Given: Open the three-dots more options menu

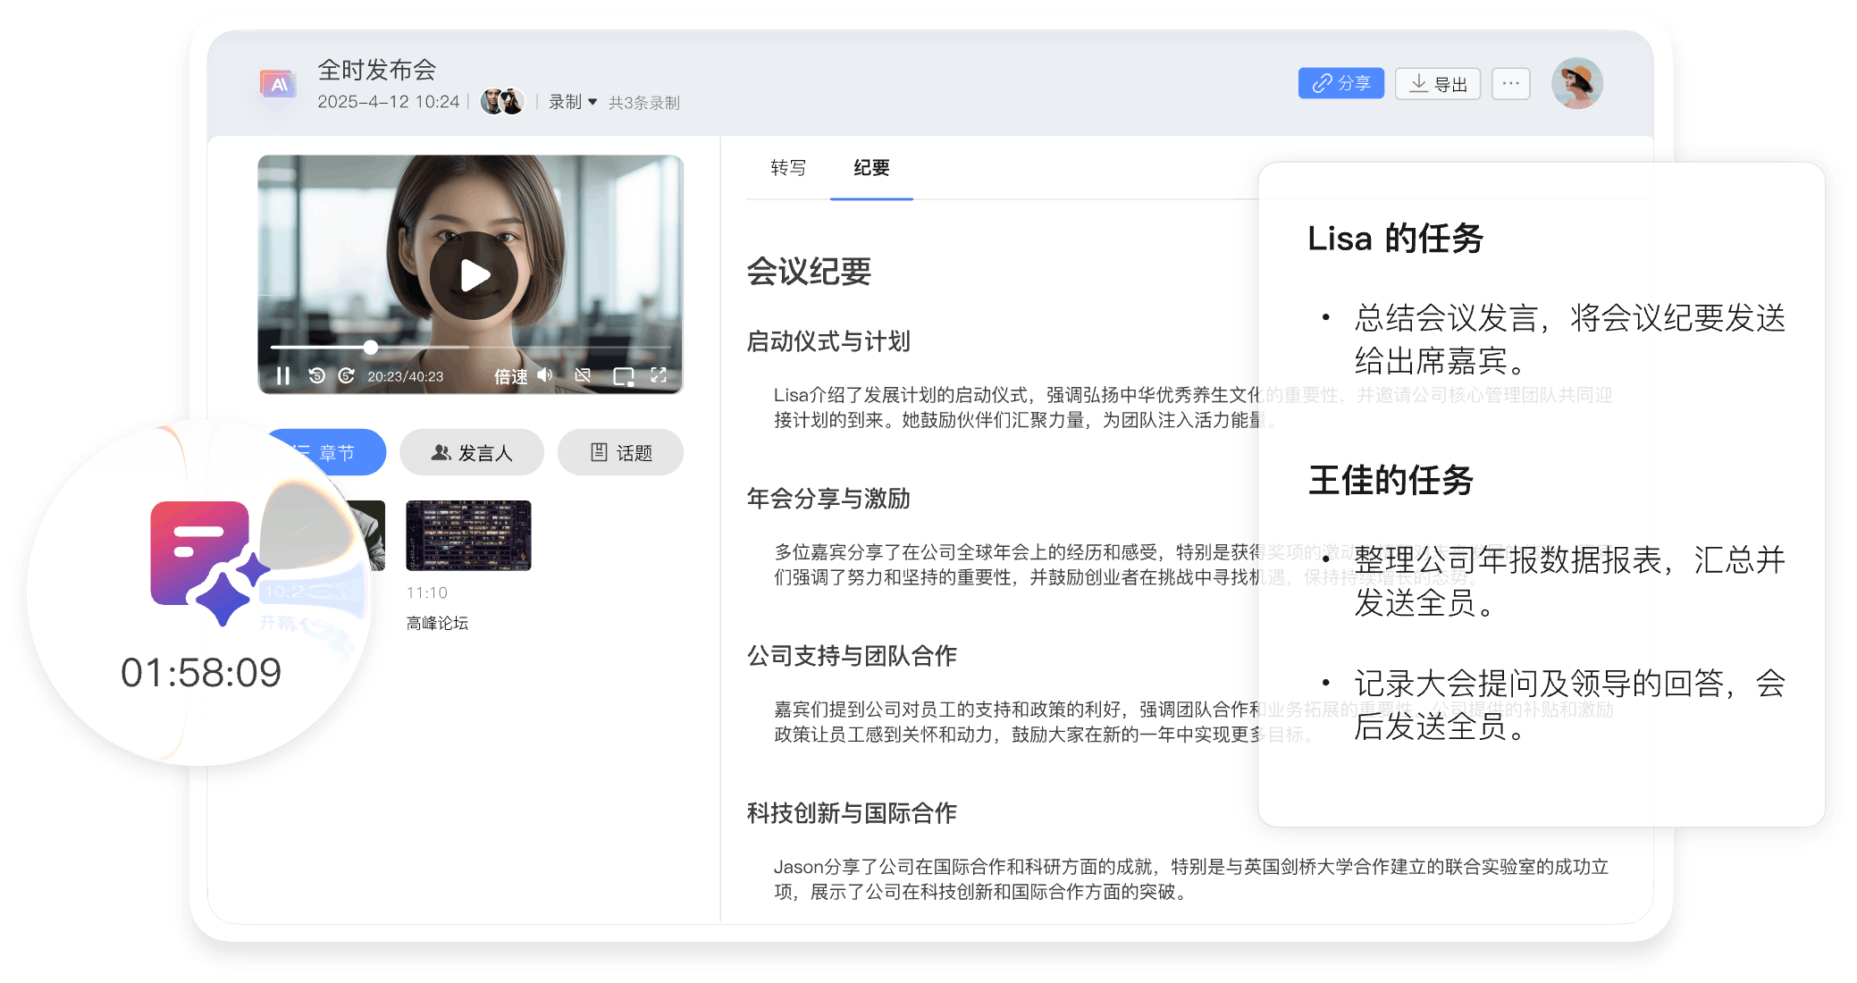Looking at the screenshot, I should (x=1510, y=84).
